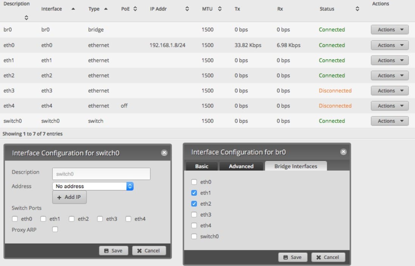This screenshot has width=415, height=266.
Task: Sort by PoE column arrows
Action: click(135, 9)
